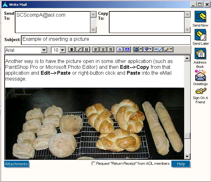The width and height of the screenshot is (211, 182).
Task: Apply underline formatting
Action: (x=86, y=50)
